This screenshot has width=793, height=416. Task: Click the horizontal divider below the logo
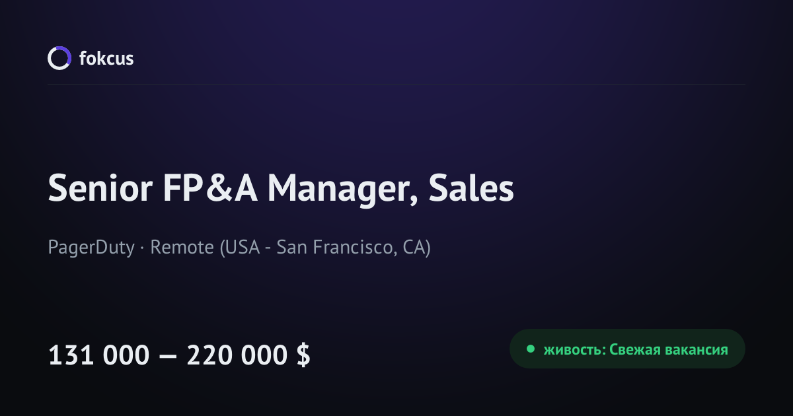coord(397,85)
